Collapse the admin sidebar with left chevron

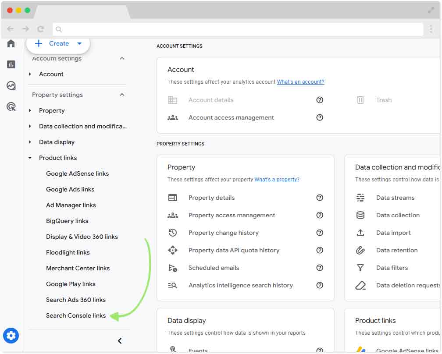[x=120, y=341]
